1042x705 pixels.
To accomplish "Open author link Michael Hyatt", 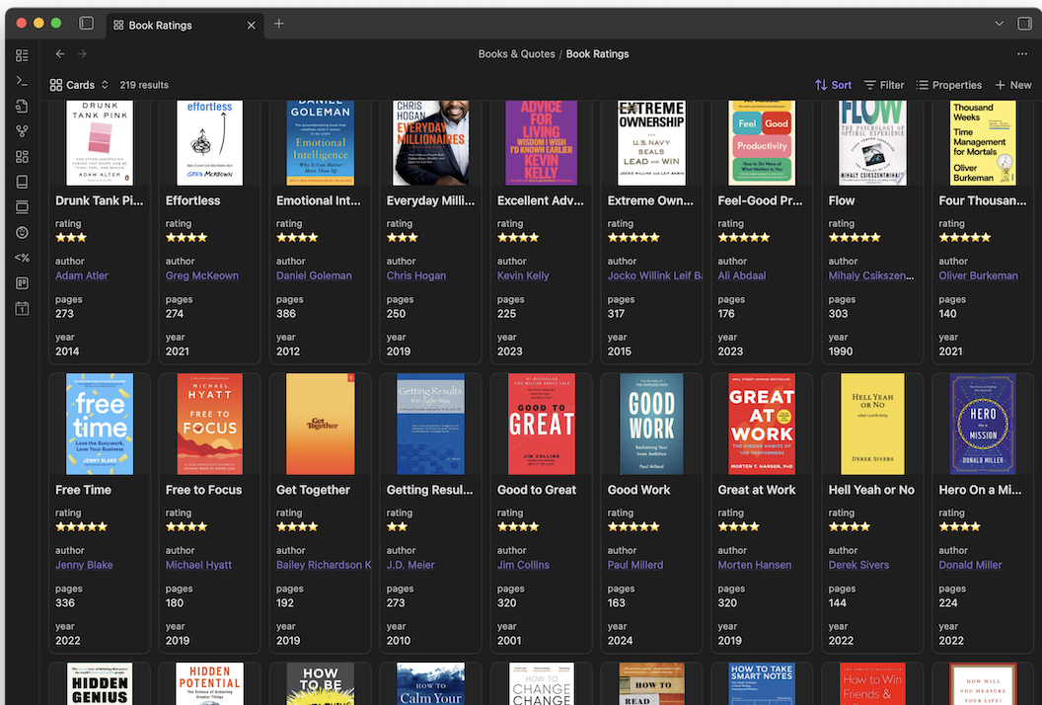I will pyautogui.click(x=198, y=565).
